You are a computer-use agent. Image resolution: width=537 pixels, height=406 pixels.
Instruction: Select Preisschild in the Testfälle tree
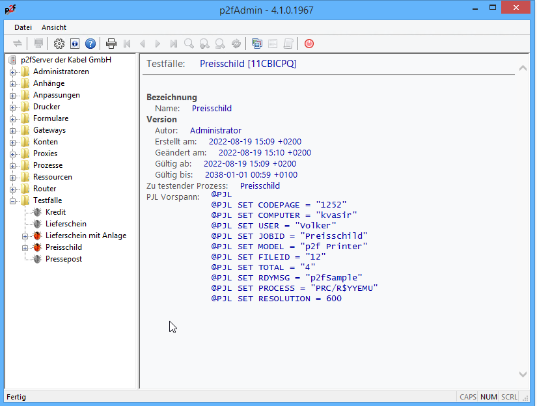(64, 247)
